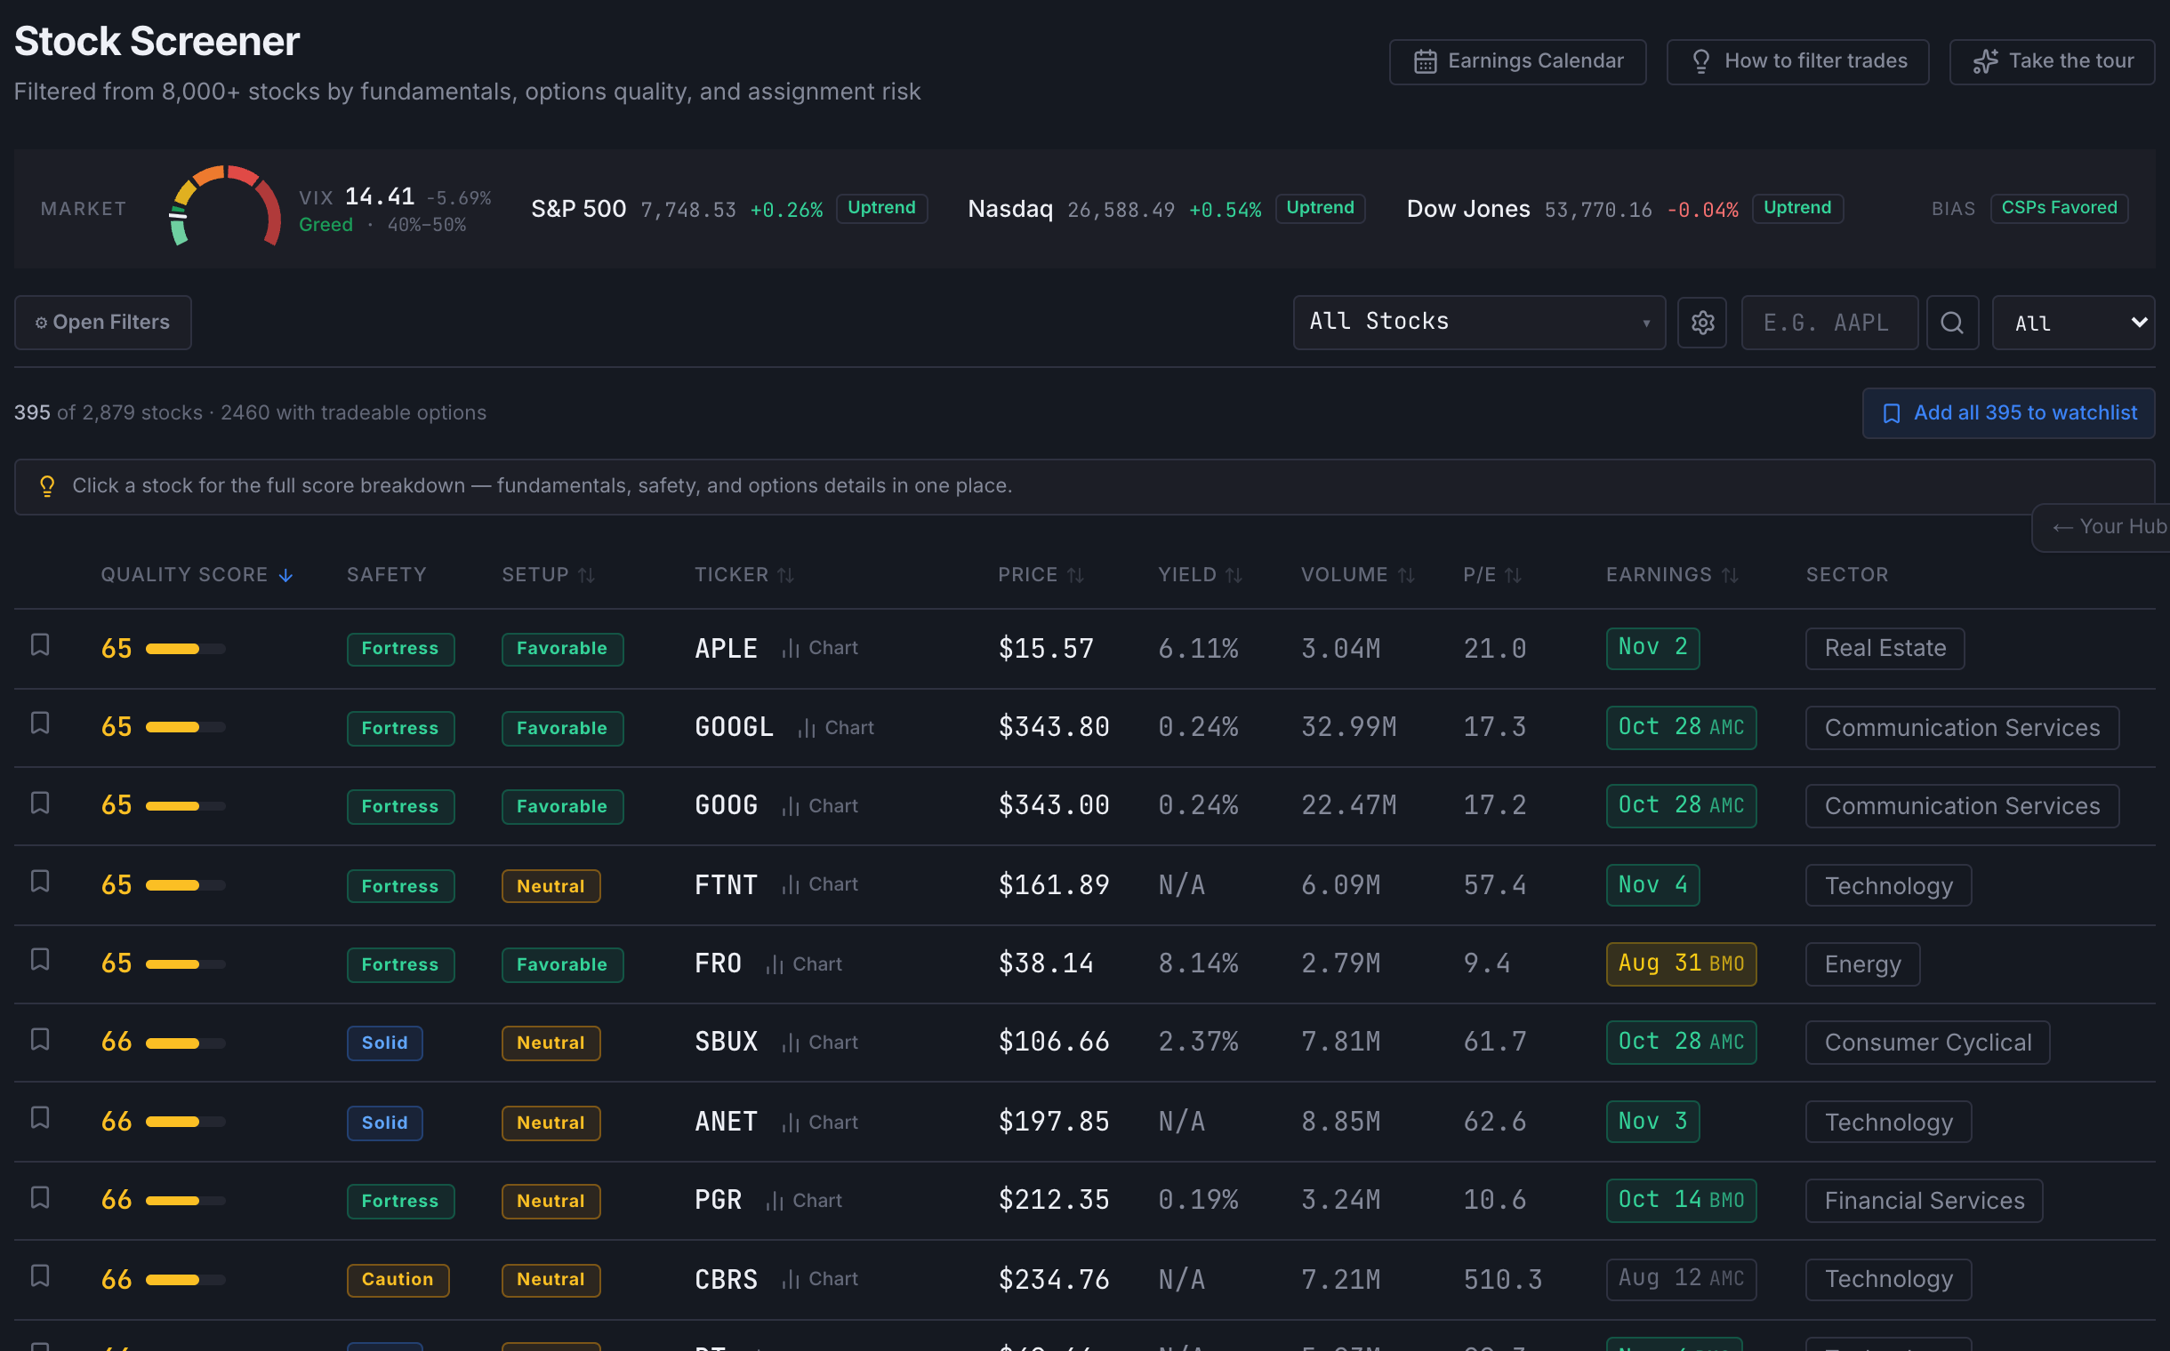The image size is (2170, 1351).
Task: Open the Your Hub side tab
Action: point(2102,527)
